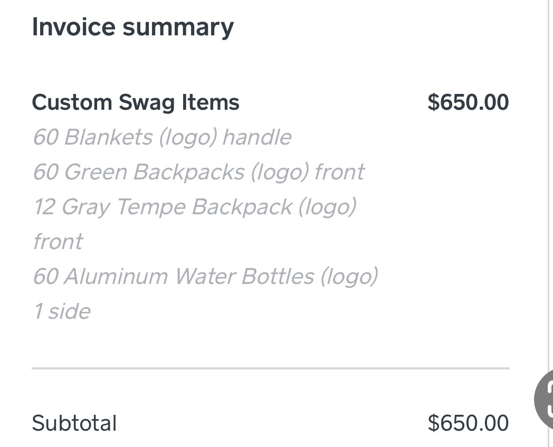Select the Custom Swag Items title

(x=136, y=102)
